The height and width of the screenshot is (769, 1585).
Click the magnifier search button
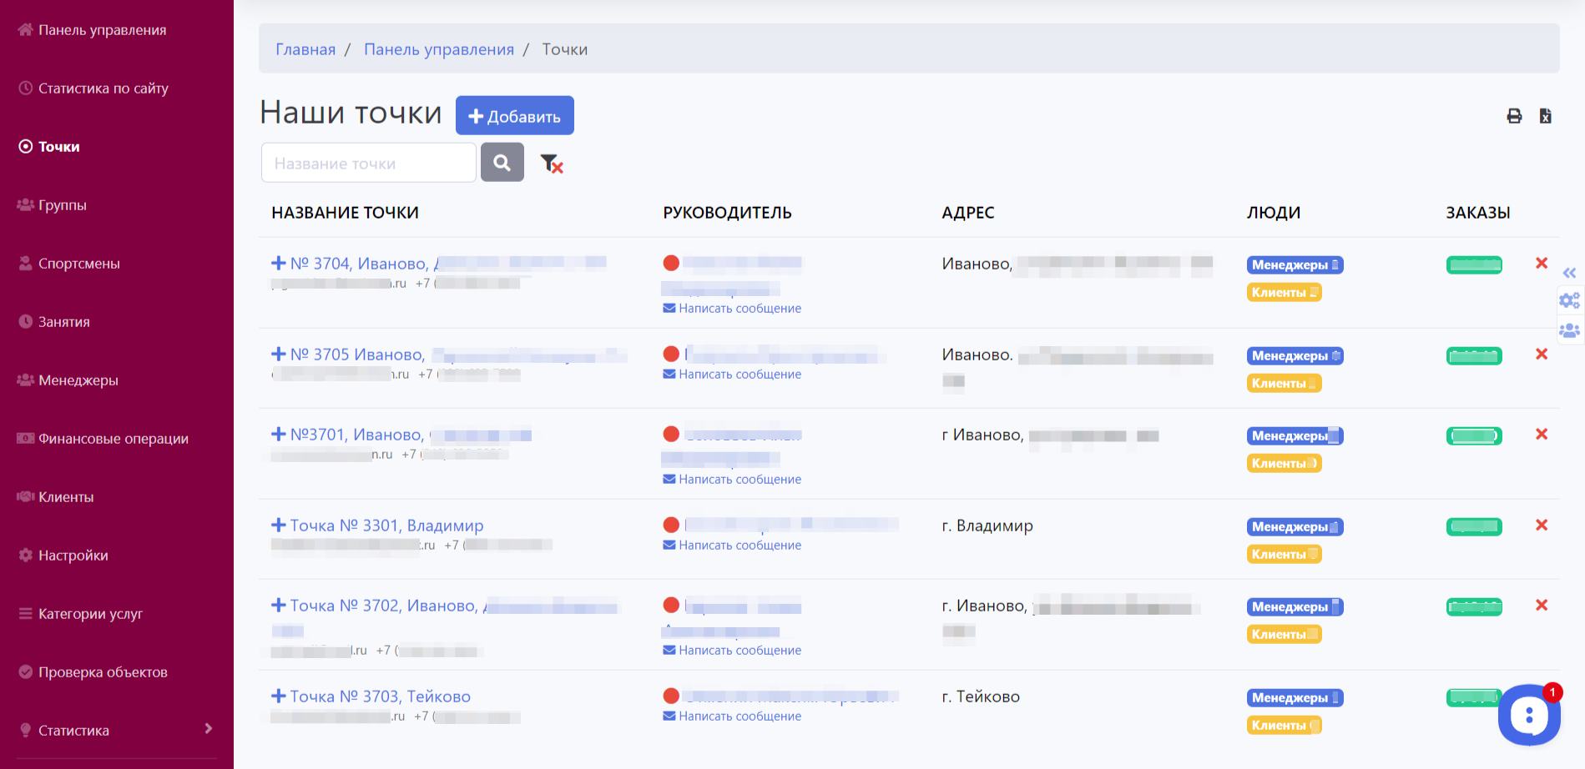(x=502, y=163)
